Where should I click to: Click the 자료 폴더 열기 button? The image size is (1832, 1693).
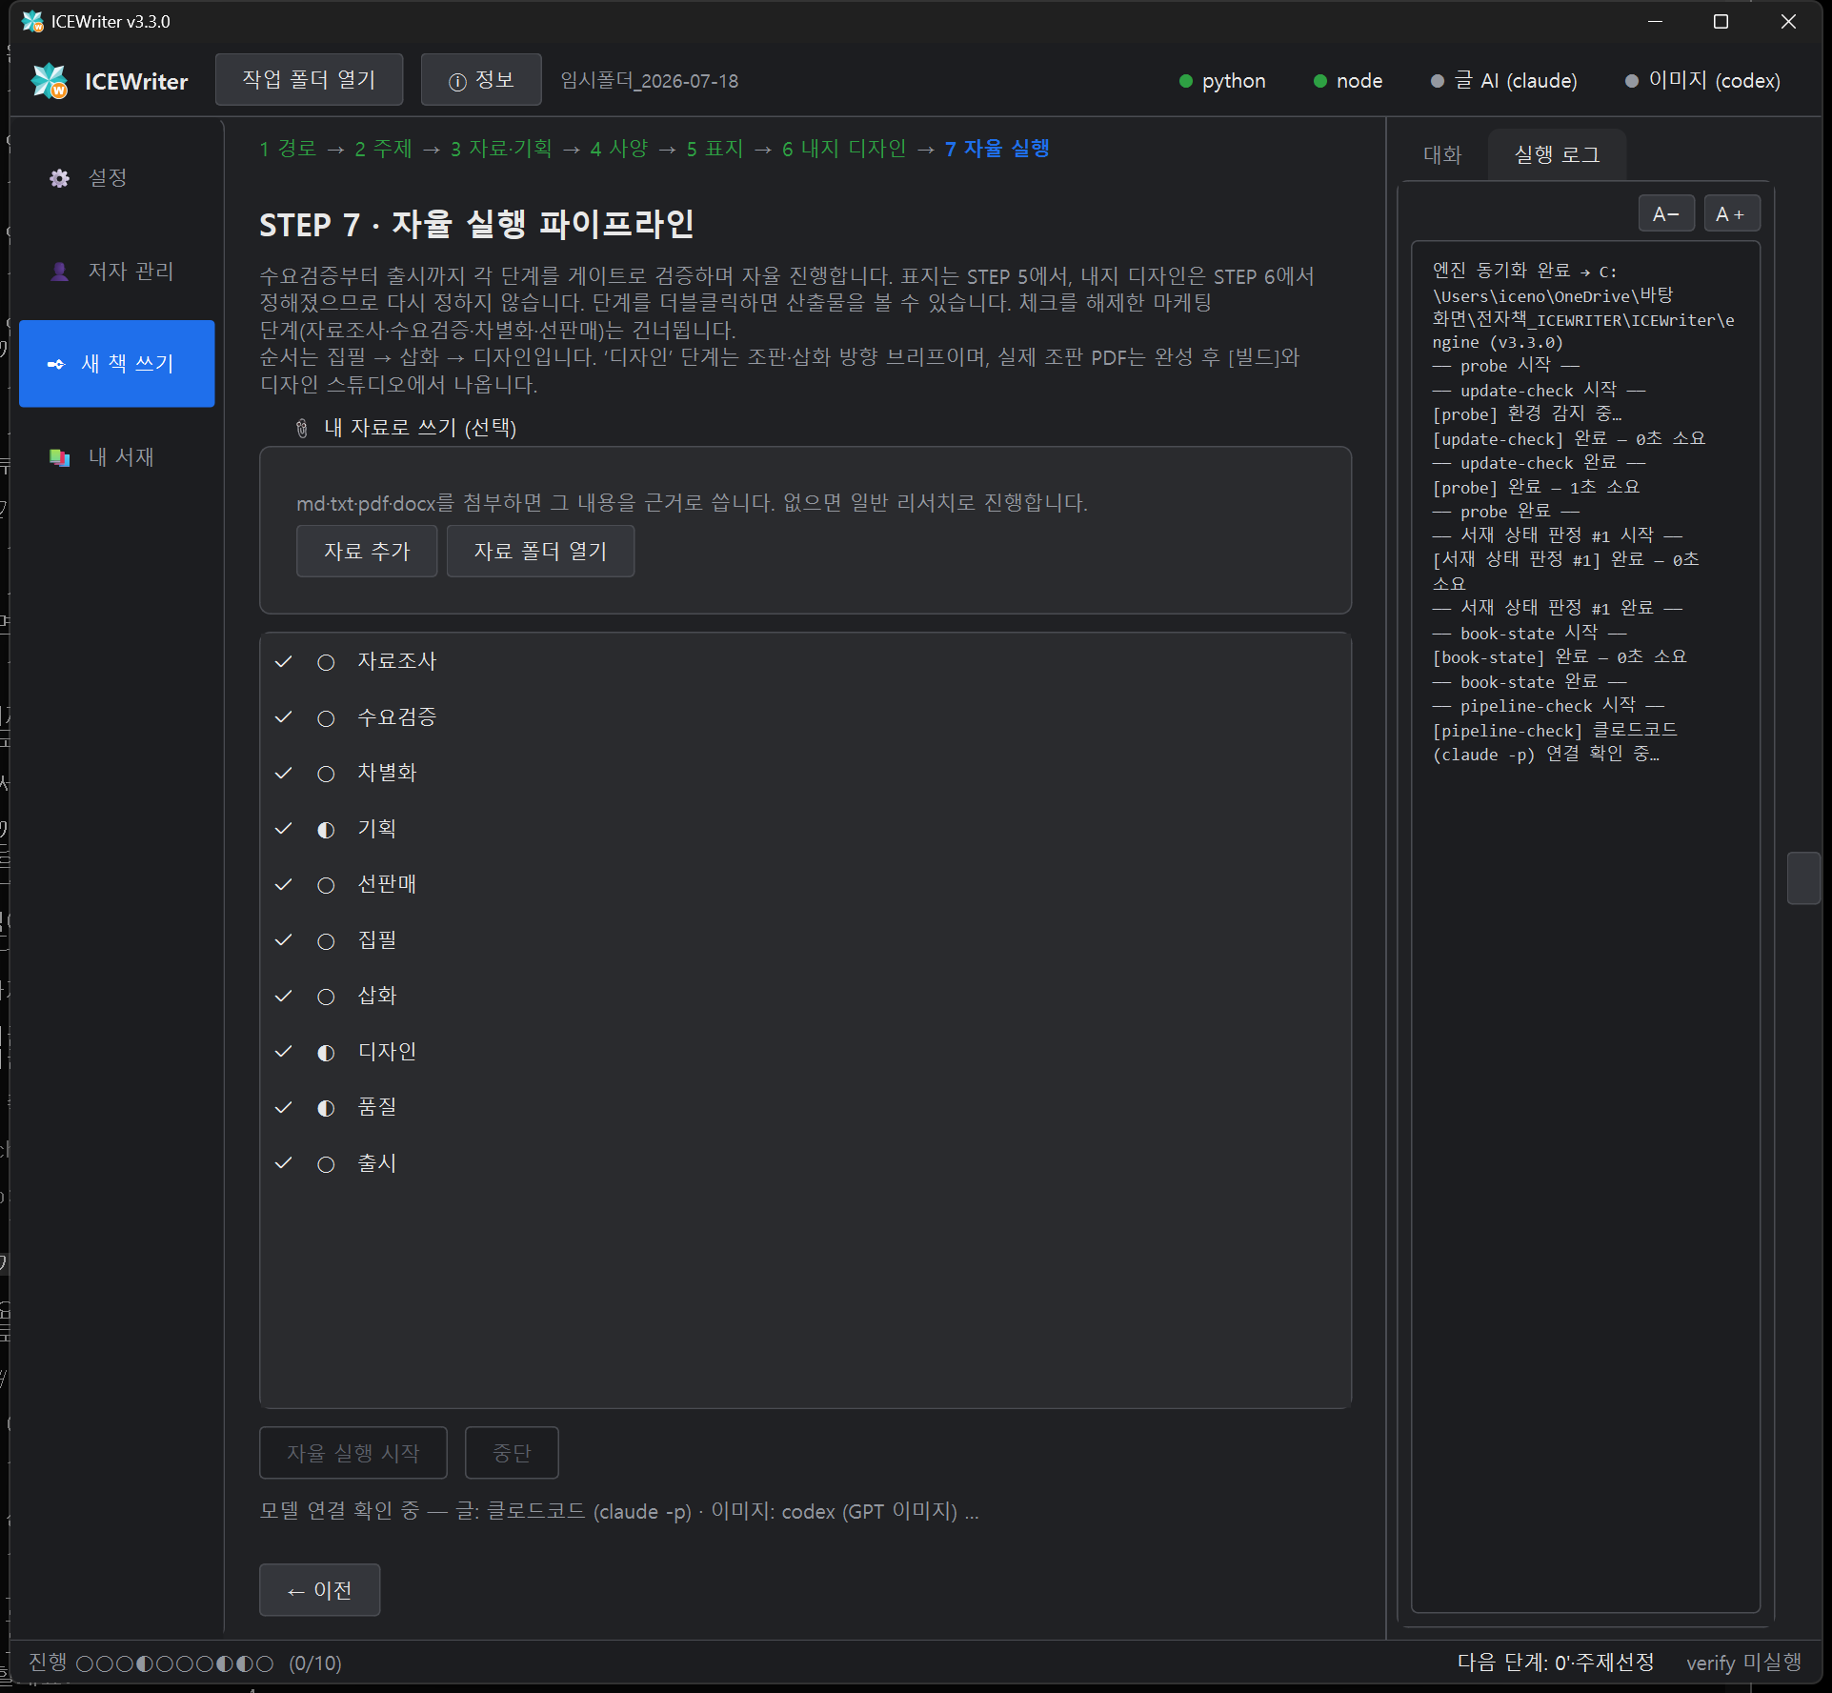pyautogui.click(x=540, y=551)
